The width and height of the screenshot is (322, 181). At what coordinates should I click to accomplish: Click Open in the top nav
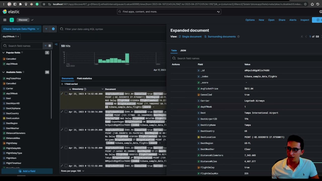271,20
